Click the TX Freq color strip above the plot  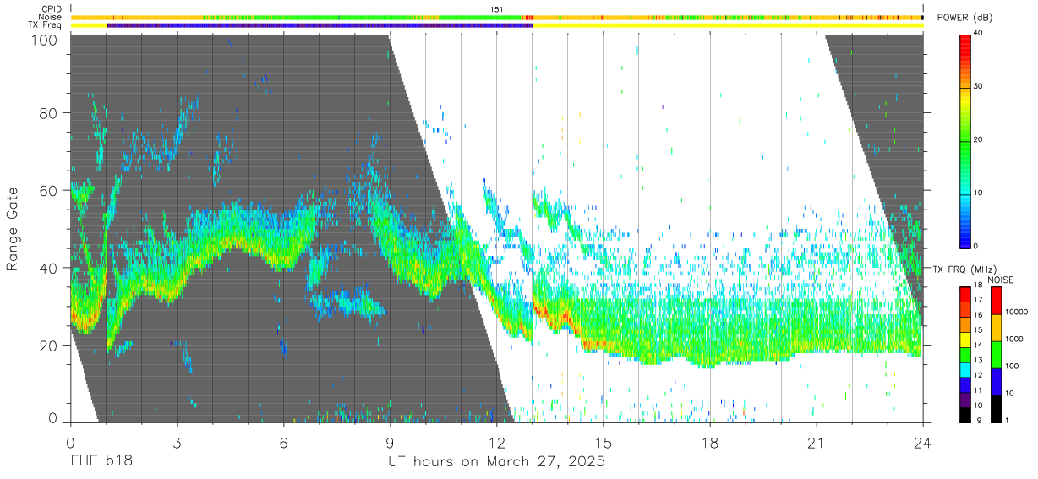(x=496, y=25)
